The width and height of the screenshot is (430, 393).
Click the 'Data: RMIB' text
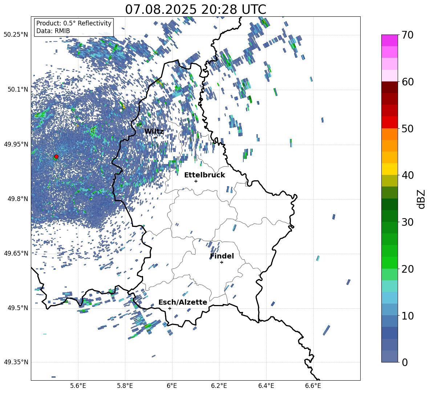53,31
